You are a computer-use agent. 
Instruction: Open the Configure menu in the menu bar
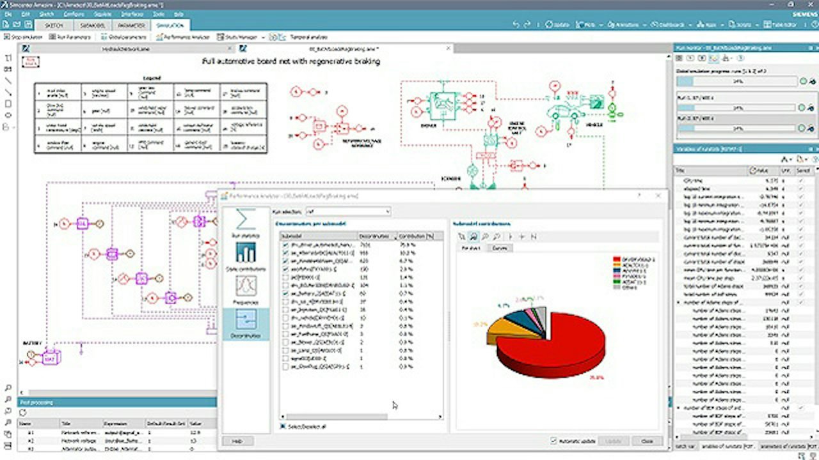[x=74, y=13]
